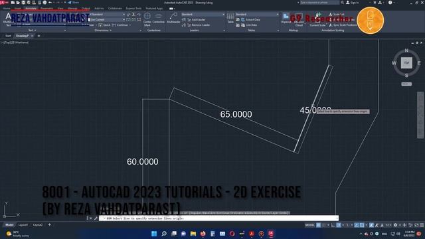425x239 pixels.
Task: Open the multileader style Standard dropdown
Action: (203, 15)
